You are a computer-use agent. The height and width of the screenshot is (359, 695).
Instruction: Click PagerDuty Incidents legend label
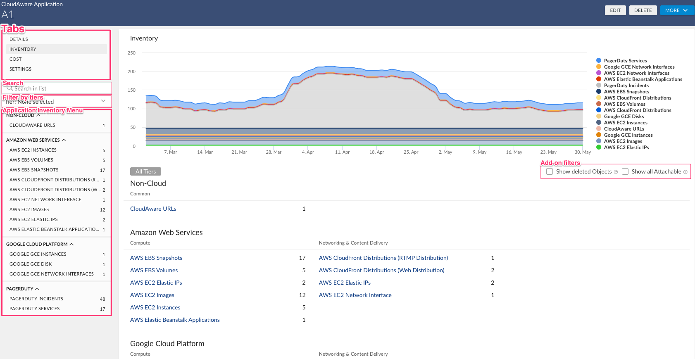pyautogui.click(x=626, y=85)
